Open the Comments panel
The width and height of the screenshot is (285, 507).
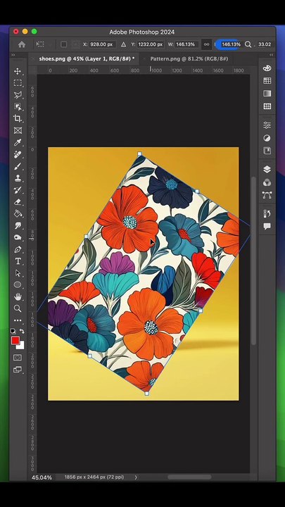[267, 226]
